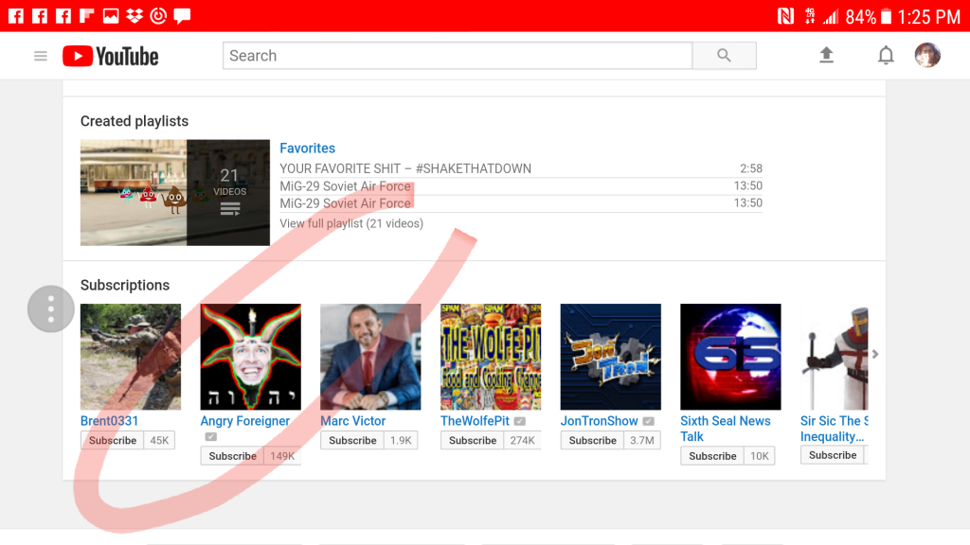The image size is (970, 545).
Task: Go to YouTube home via logo
Action: coord(110,56)
